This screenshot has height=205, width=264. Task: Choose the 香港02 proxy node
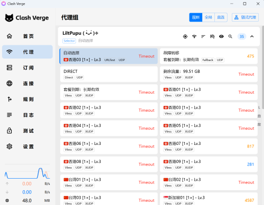pos(109,110)
